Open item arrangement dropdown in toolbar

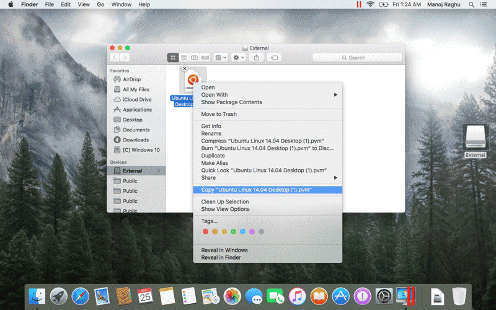coord(221,58)
